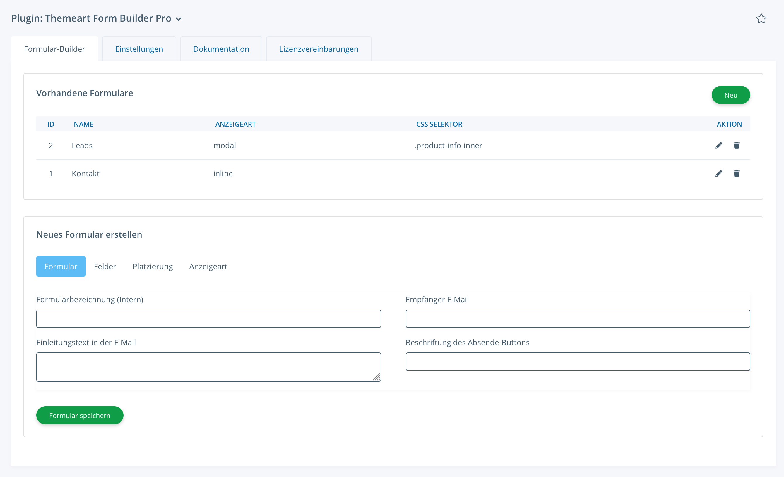Edit the Kontakt form with pencil icon
784x477 pixels.
pyautogui.click(x=718, y=173)
